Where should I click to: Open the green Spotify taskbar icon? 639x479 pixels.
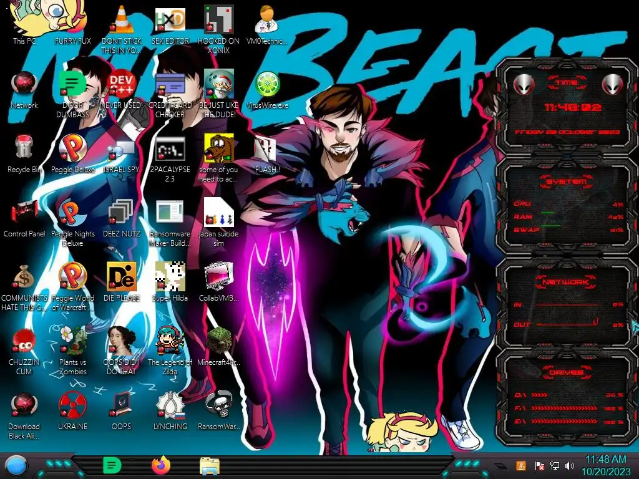pos(112,465)
